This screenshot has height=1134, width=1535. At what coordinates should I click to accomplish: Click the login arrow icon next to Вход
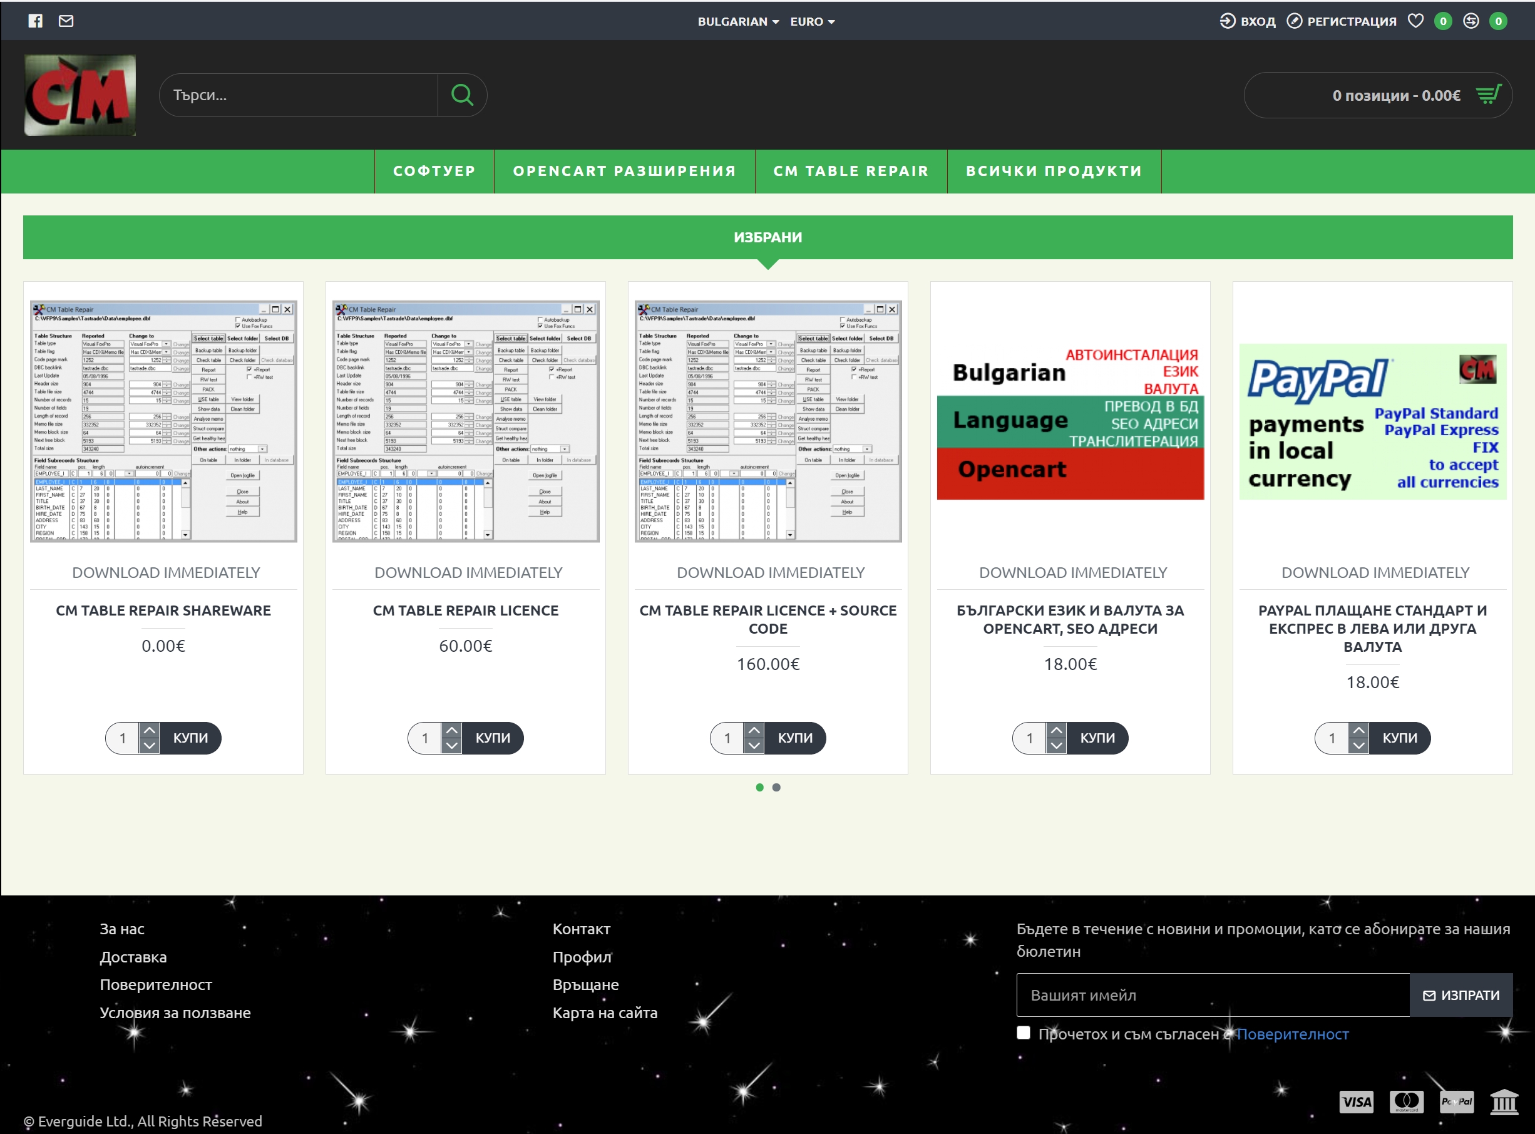click(x=1227, y=21)
